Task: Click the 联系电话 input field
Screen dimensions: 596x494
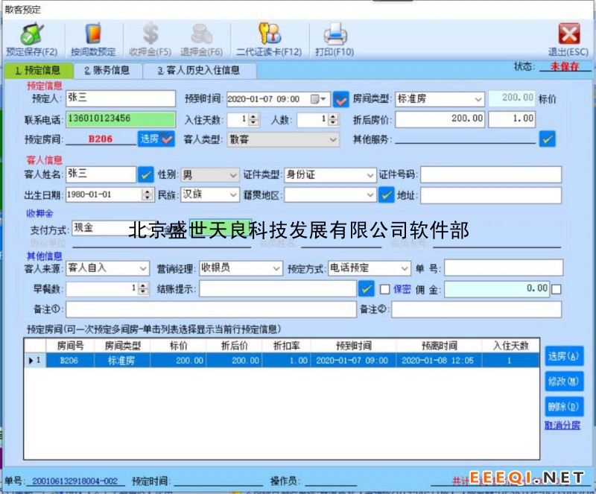Action: [x=120, y=118]
